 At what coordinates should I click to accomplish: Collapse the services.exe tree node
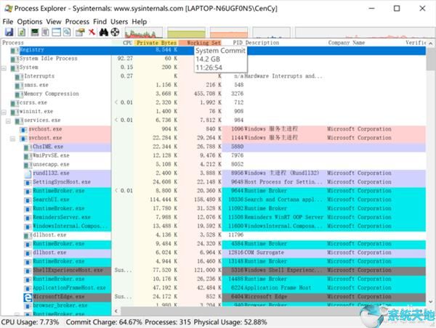(8, 121)
